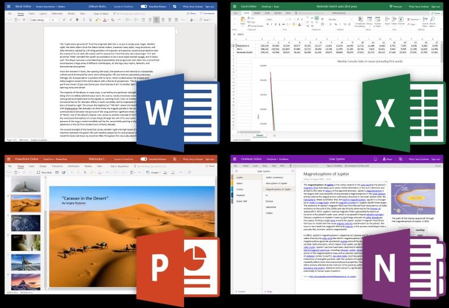
Task: Select the Sheet1 tab in Excel
Action: tap(259, 136)
